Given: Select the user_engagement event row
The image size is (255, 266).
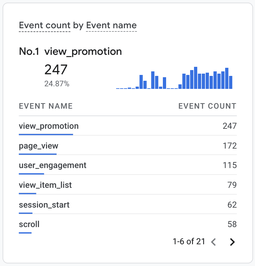Looking at the screenshot, I should [x=53, y=165].
